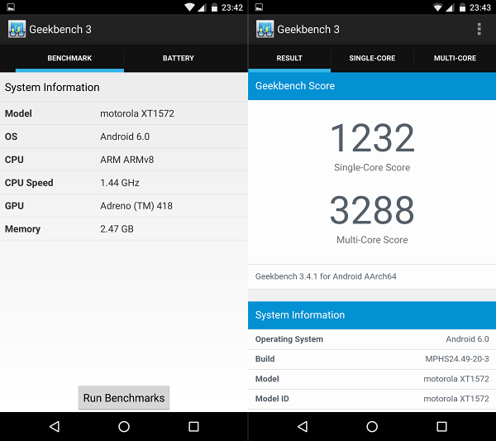This screenshot has width=496, height=441.
Task: Tap the Geekbench 3 app icon on the Result screen
Action: 265,29
